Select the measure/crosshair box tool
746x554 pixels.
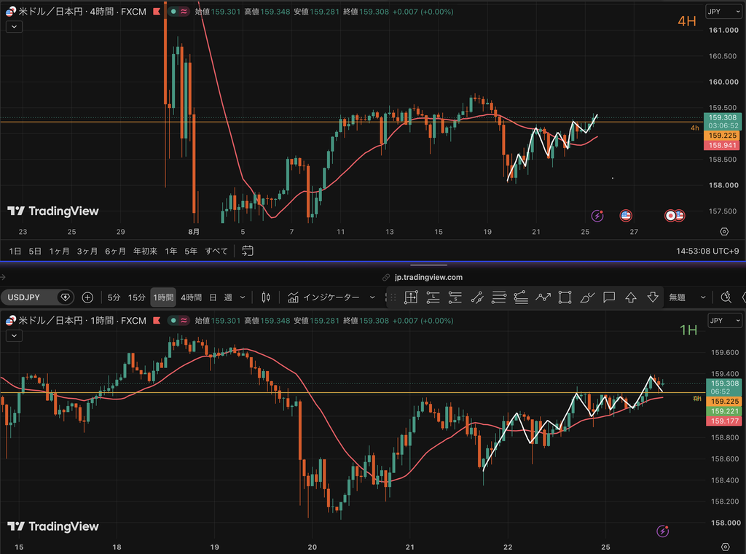(x=411, y=297)
